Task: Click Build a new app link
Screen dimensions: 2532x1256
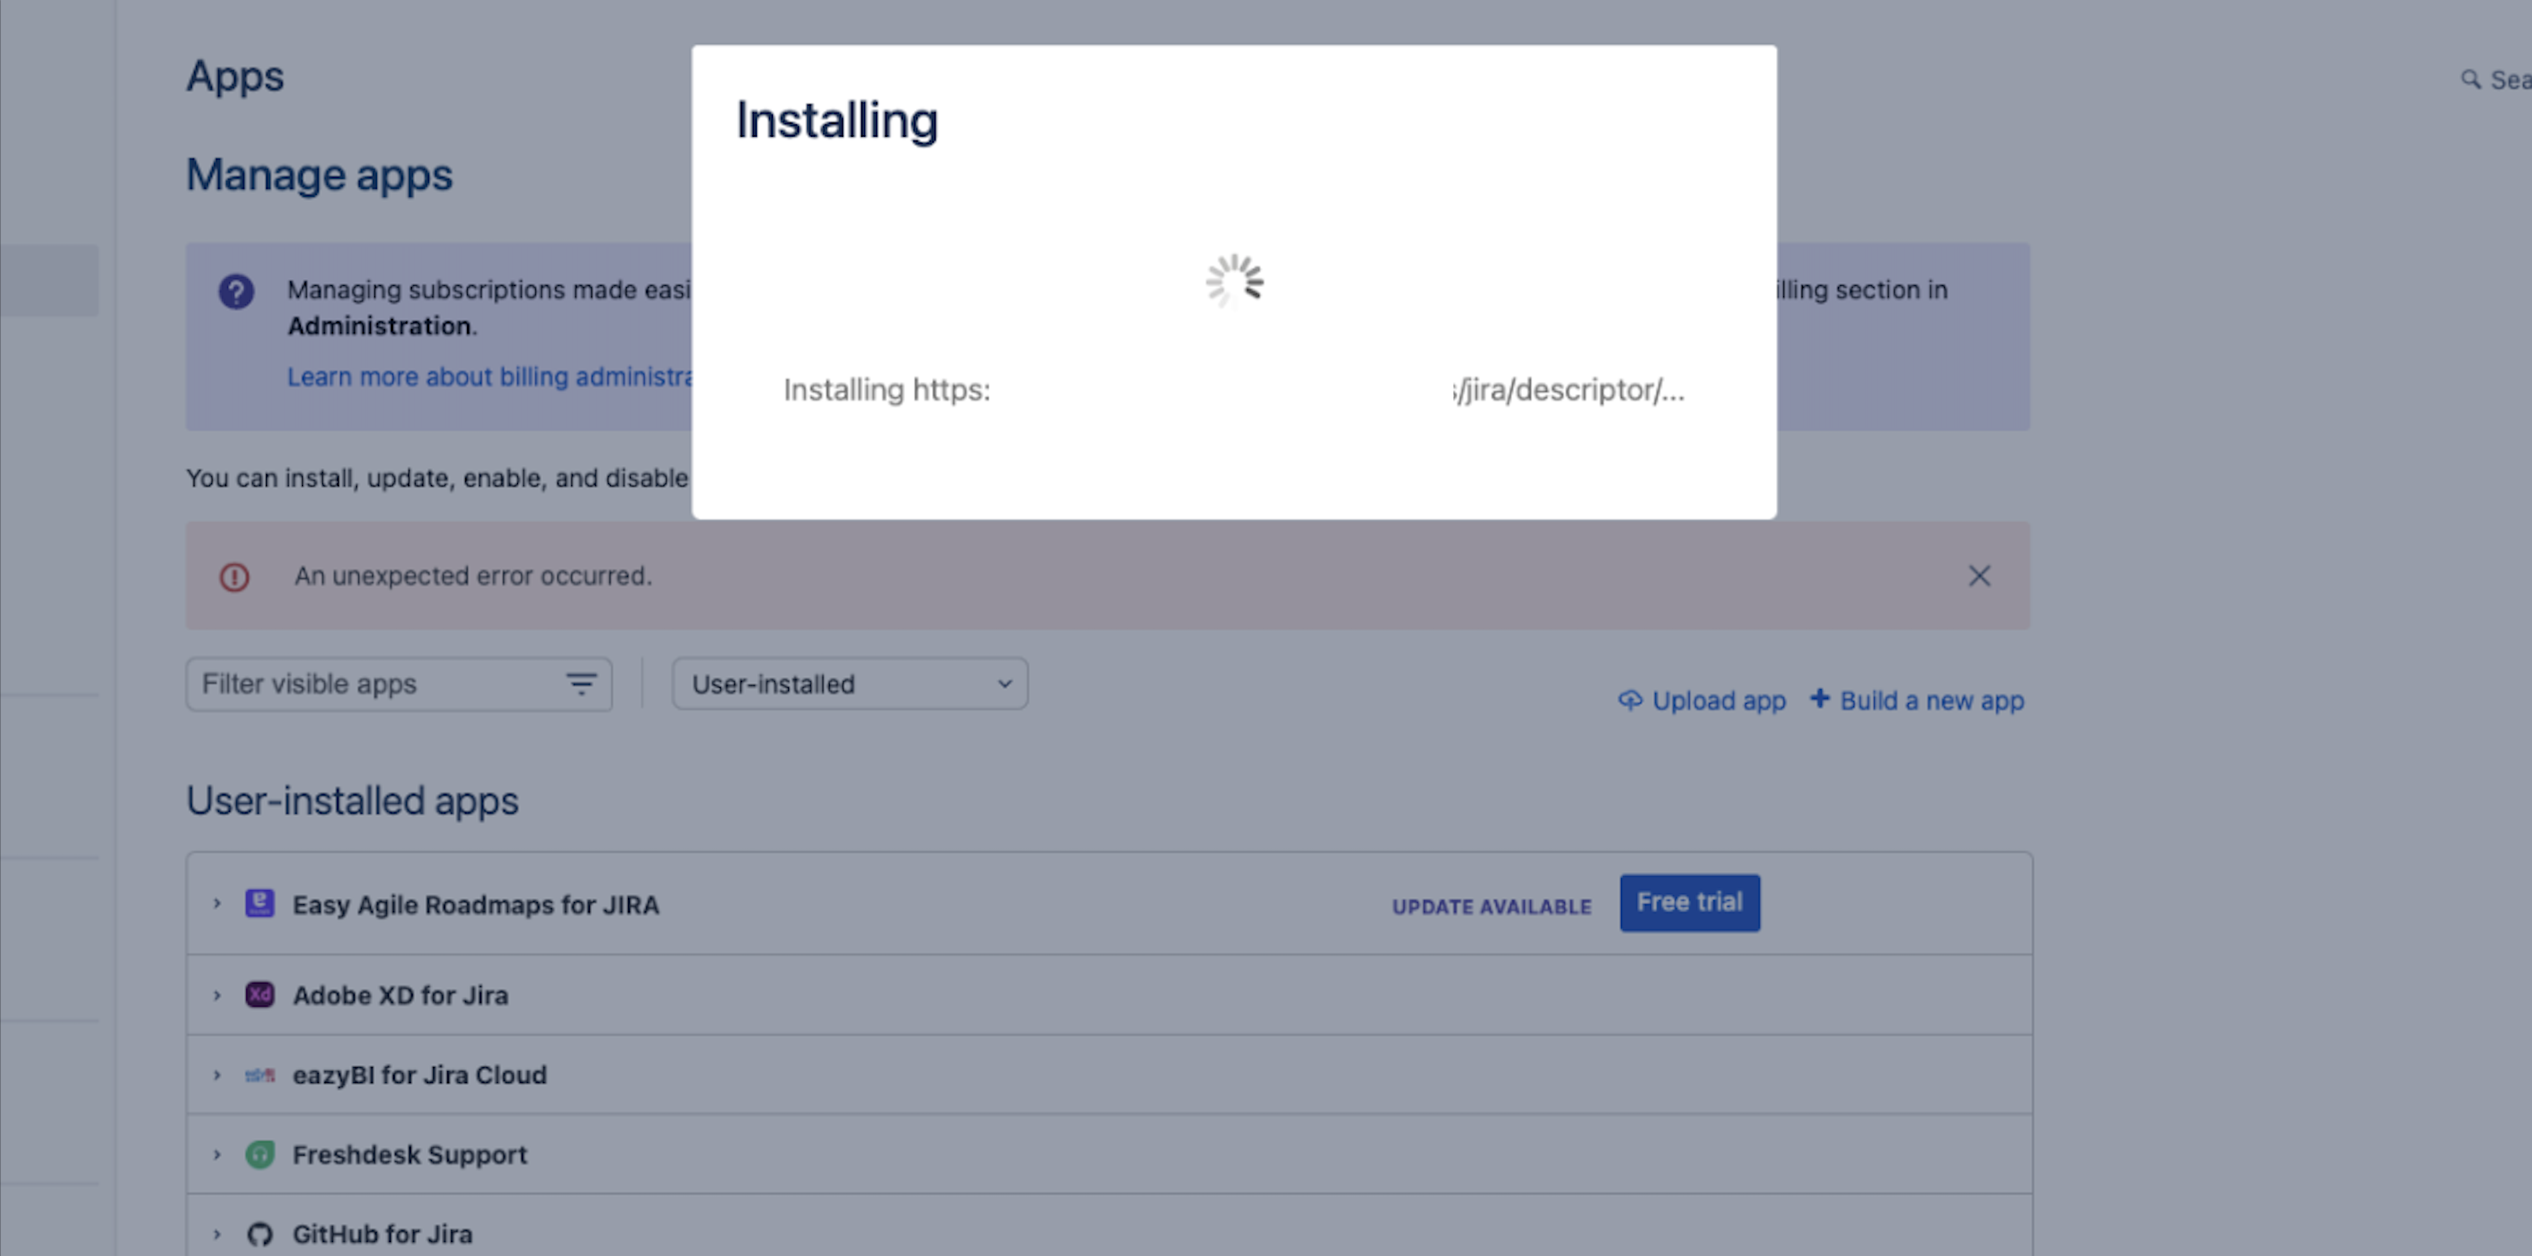Action: 1918,701
